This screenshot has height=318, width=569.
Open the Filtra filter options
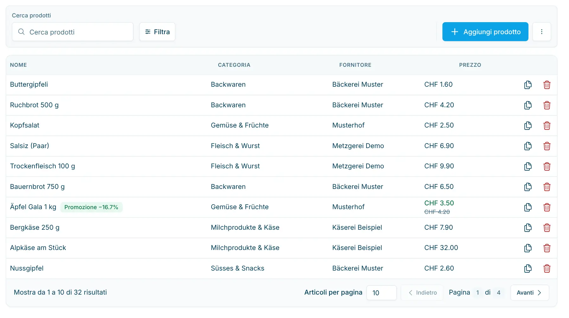[157, 32]
